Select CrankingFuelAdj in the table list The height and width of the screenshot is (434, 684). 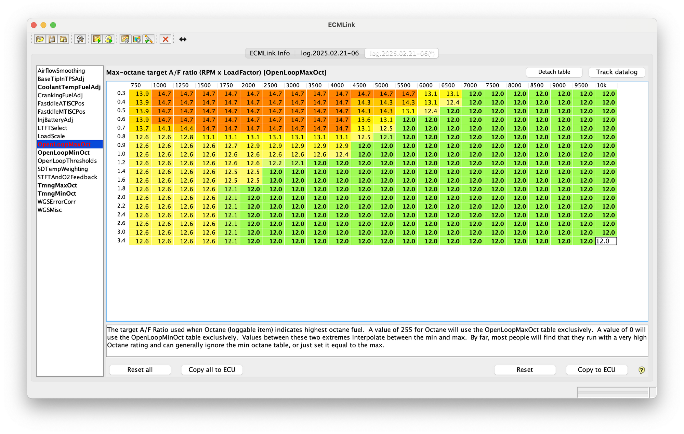(70, 95)
